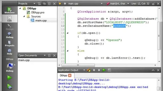
Task: Close the Application Output pane
Action: (x=158, y=70)
